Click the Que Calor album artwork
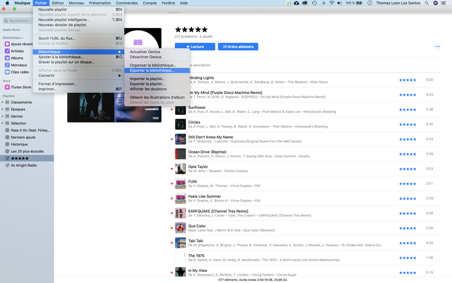This screenshot has width=452, height=283. click(x=180, y=228)
